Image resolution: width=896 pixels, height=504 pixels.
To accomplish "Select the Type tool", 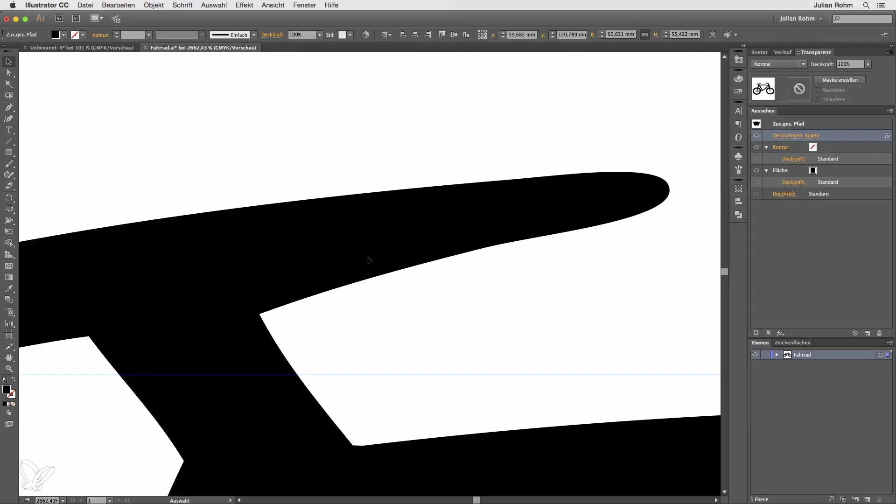I will (x=9, y=130).
